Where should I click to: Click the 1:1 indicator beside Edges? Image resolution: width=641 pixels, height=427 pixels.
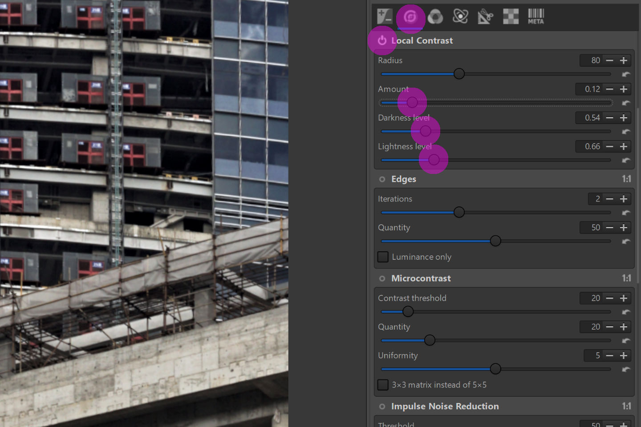(x=626, y=179)
